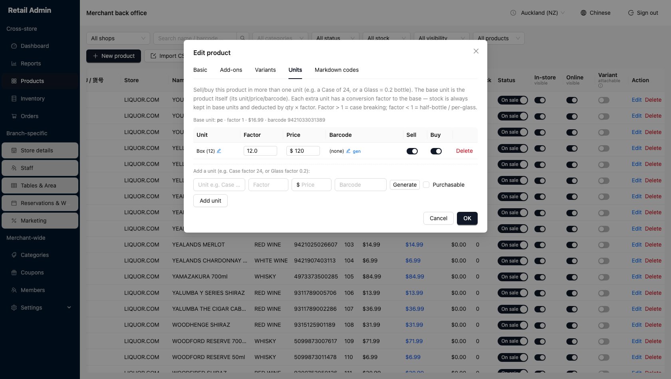Toggle the Buy switch for Box unit
Viewport: 671px width, 379px height.
(436, 151)
